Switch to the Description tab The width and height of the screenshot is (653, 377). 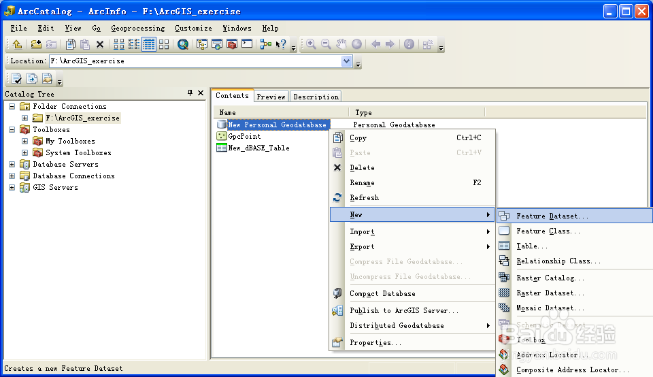316,97
